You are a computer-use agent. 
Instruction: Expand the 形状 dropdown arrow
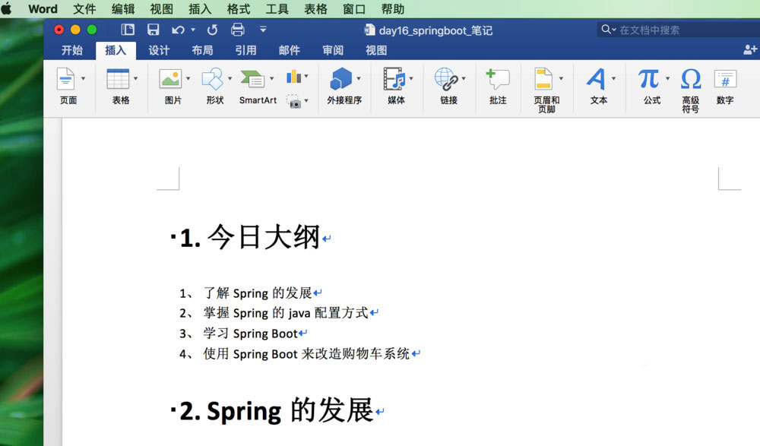230,78
